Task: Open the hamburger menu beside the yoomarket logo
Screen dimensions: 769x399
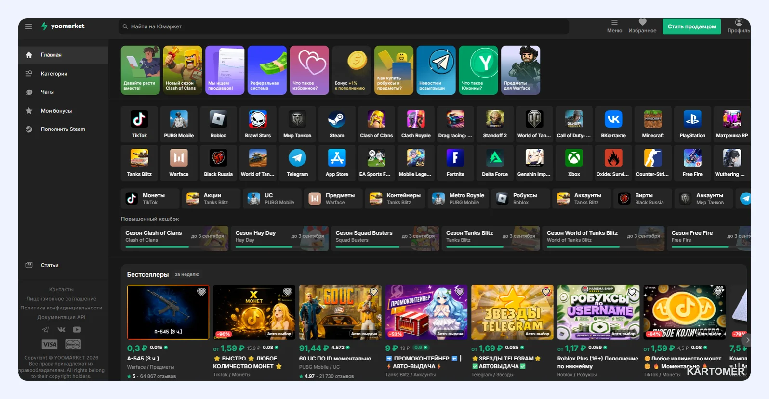Action: (x=28, y=26)
